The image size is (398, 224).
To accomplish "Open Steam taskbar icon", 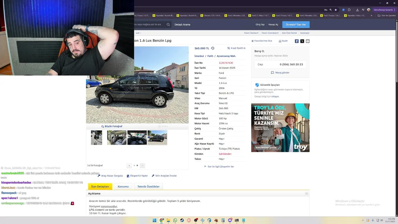I will tap(182, 220).
